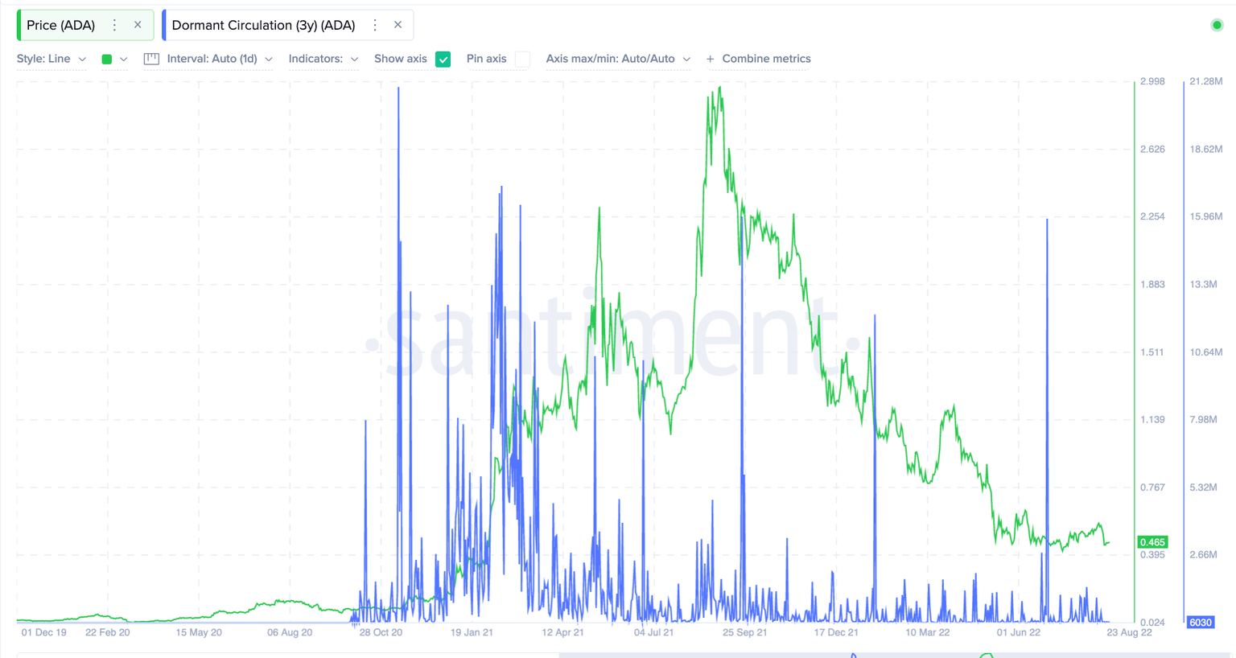Image resolution: width=1236 pixels, height=658 pixels.
Task: Click the 0.395 price axis label
Action: tap(1152, 554)
